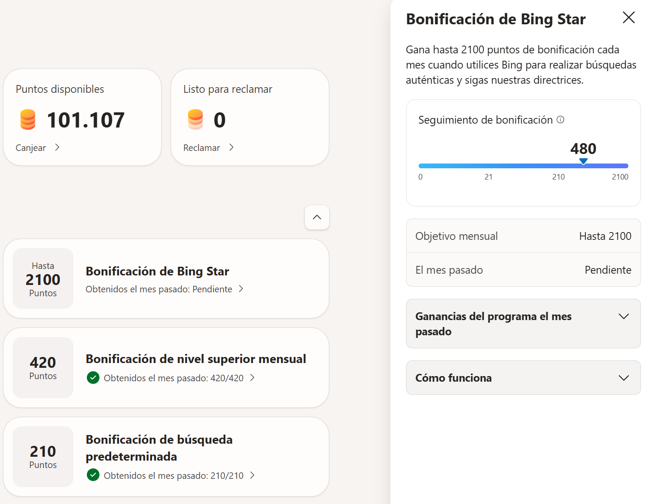Click the green checkmark beside 210/210
Viewport: 654px width, 504px height.
click(x=93, y=475)
